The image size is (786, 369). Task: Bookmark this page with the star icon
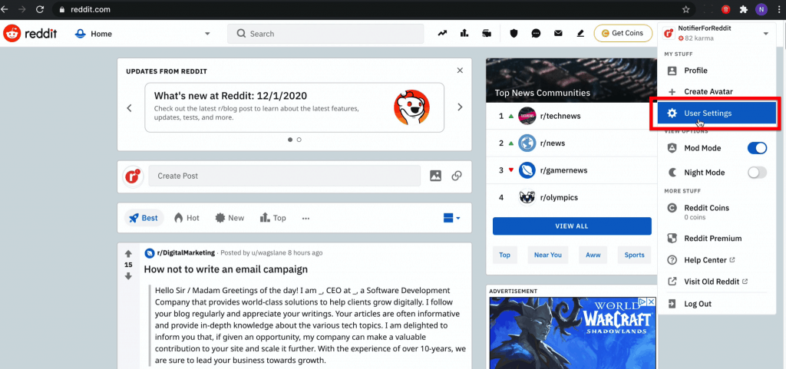click(x=685, y=9)
